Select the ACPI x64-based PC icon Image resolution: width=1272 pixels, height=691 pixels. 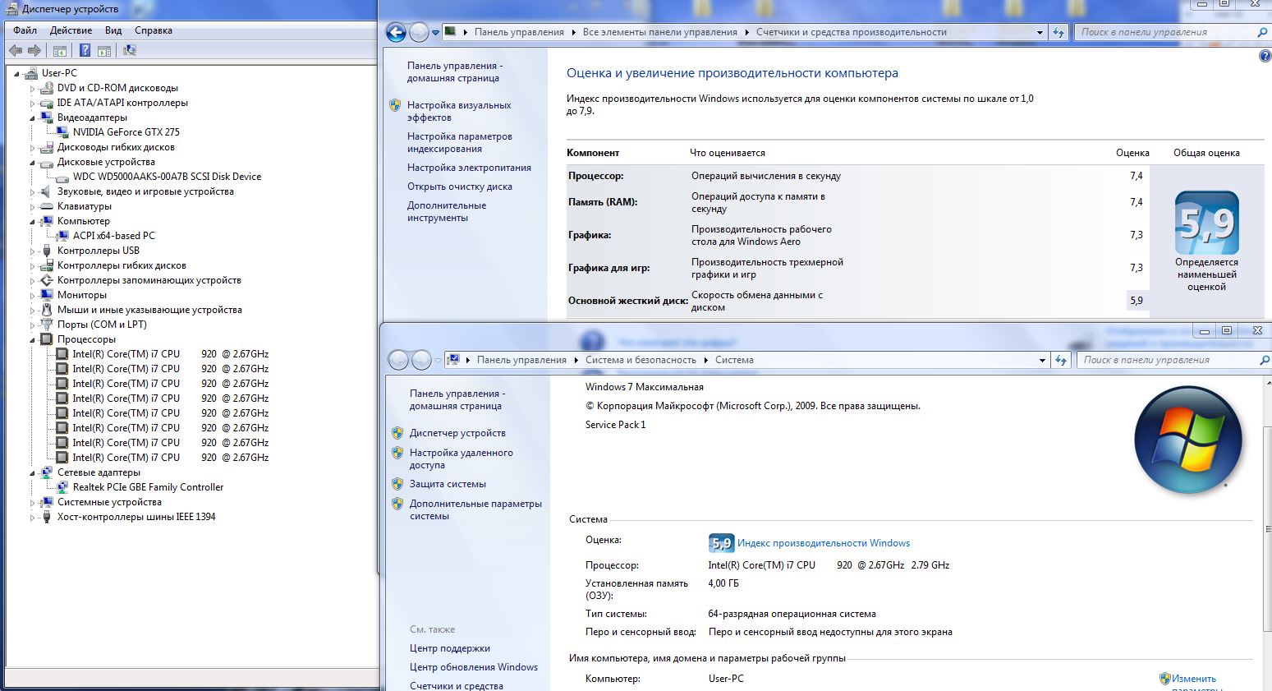click(x=62, y=236)
